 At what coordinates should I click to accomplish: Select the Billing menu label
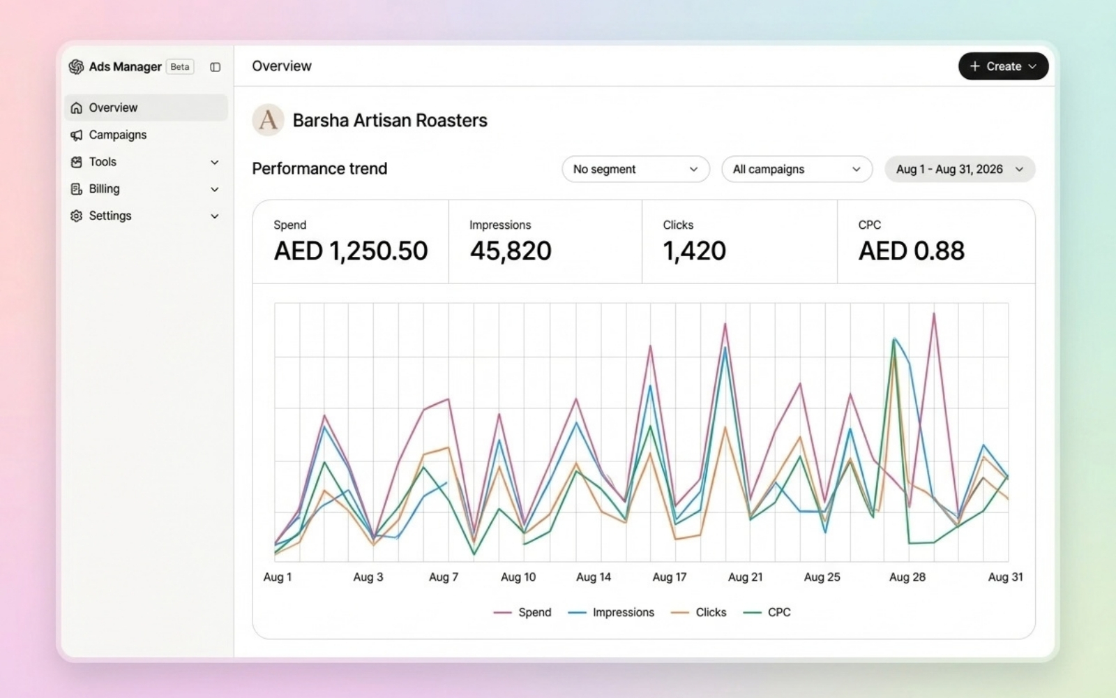pyautogui.click(x=104, y=189)
